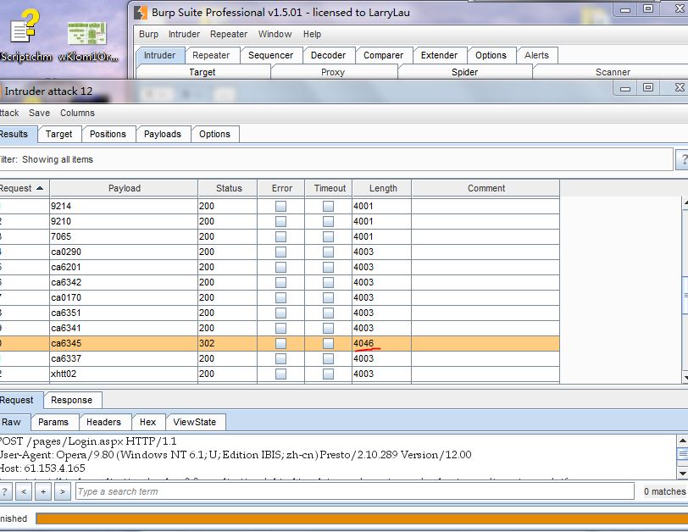Toggle Timeout checkbox for payload 9214

(x=328, y=206)
